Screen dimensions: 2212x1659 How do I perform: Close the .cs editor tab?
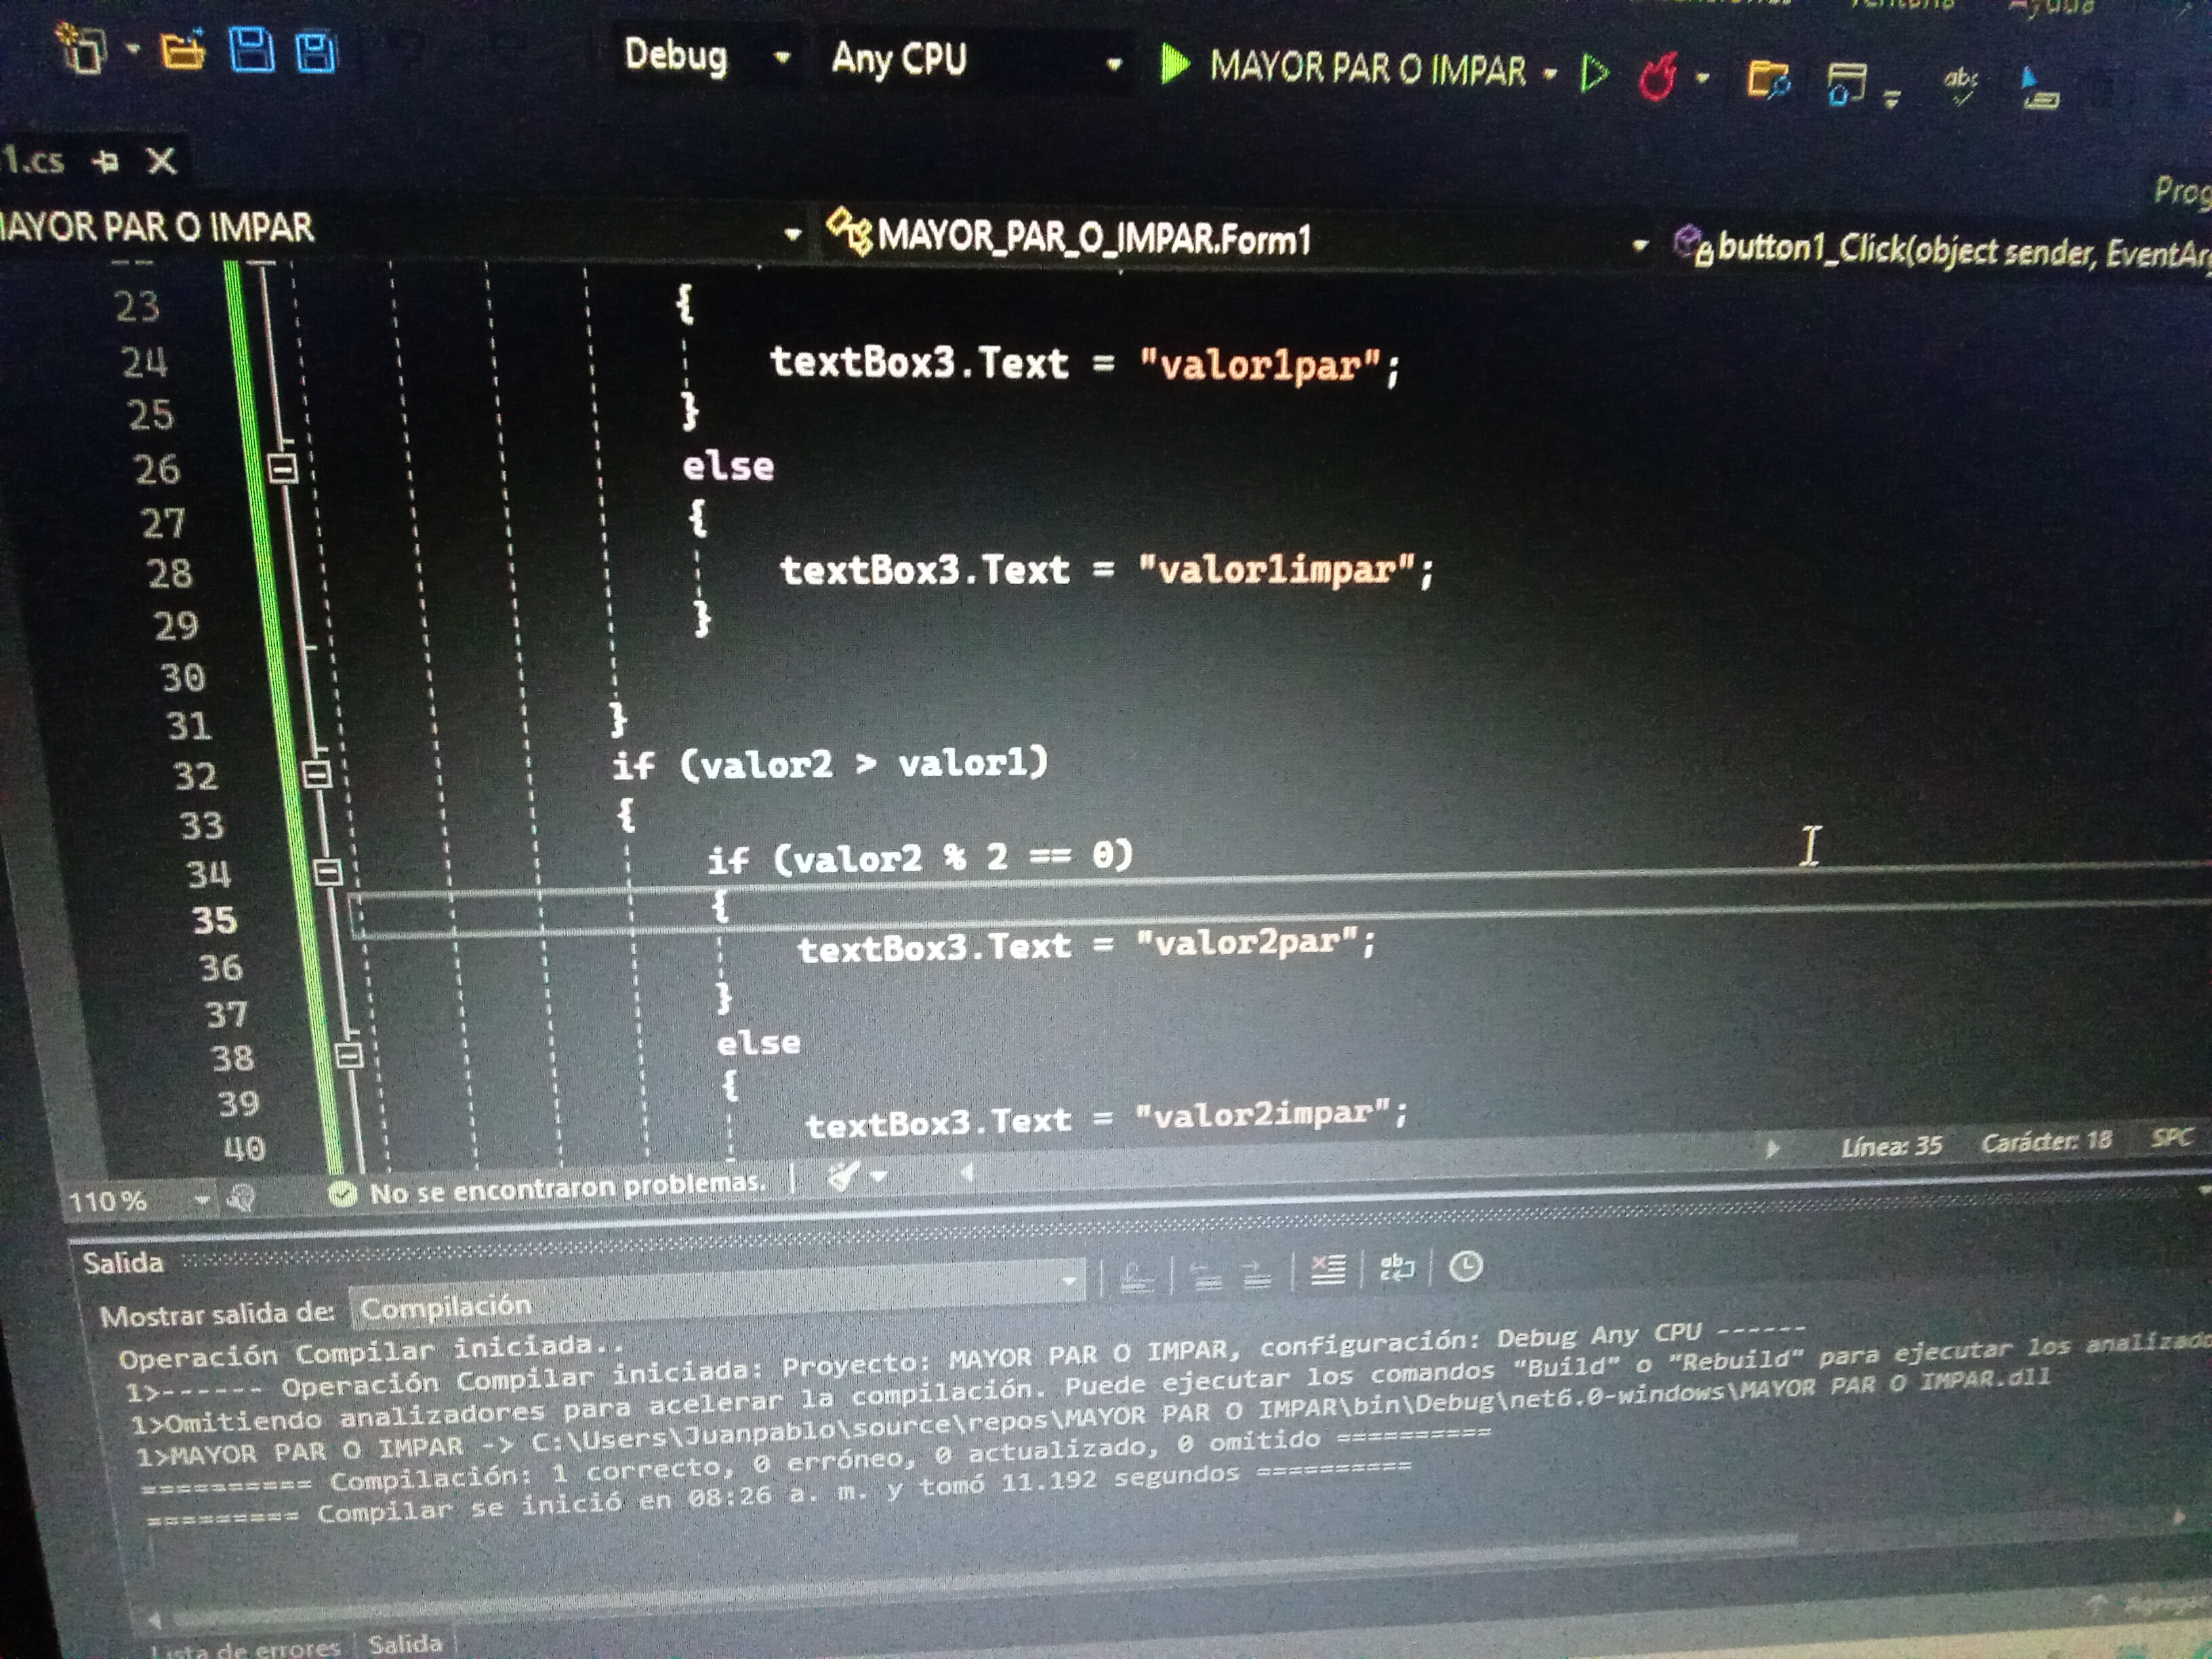point(161,160)
